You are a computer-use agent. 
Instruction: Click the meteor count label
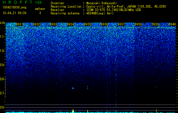(x=40, y=9)
